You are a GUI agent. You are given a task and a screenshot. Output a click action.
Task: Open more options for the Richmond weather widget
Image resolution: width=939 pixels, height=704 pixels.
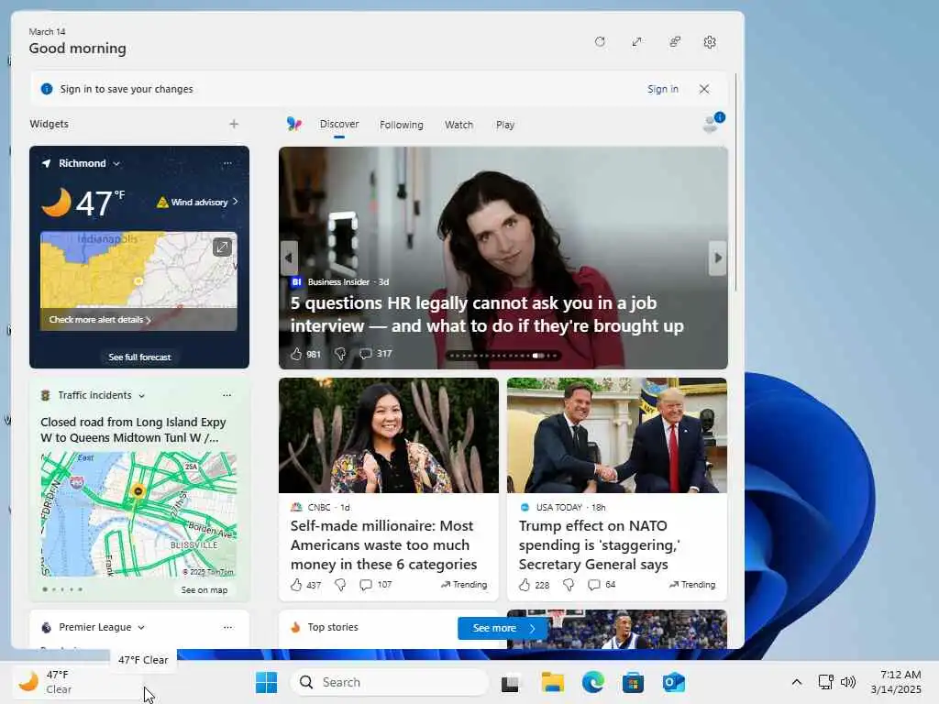pyautogui.click(x=227, y=163)
